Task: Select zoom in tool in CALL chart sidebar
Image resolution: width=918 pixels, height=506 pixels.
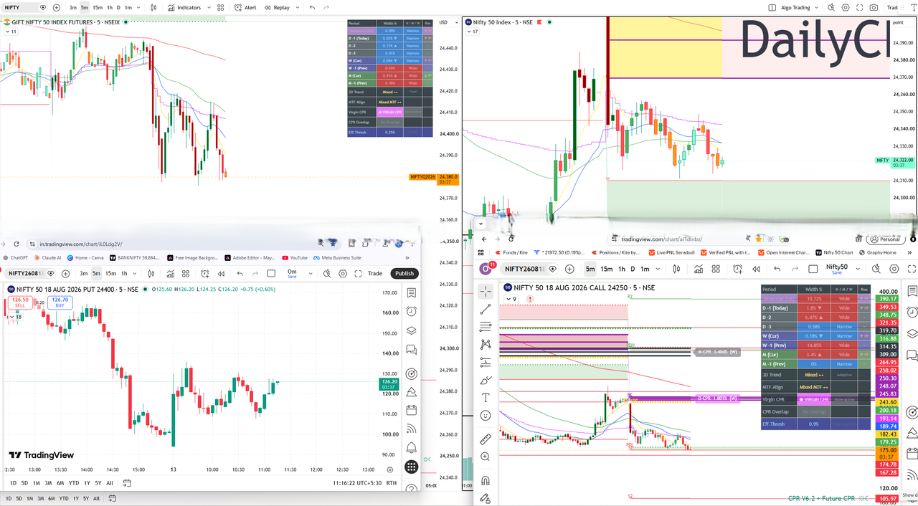Action: point(486,457)
